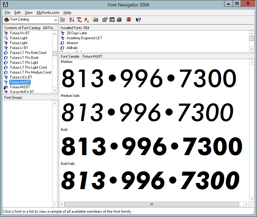Click the OpenType icon beside Aldhabi
257x217 pixels.
click(62, 48)
